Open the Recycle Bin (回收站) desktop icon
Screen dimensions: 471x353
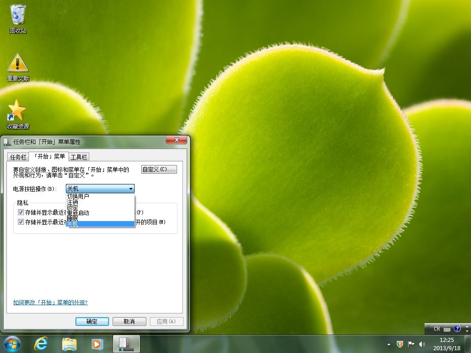click(18, 18)
